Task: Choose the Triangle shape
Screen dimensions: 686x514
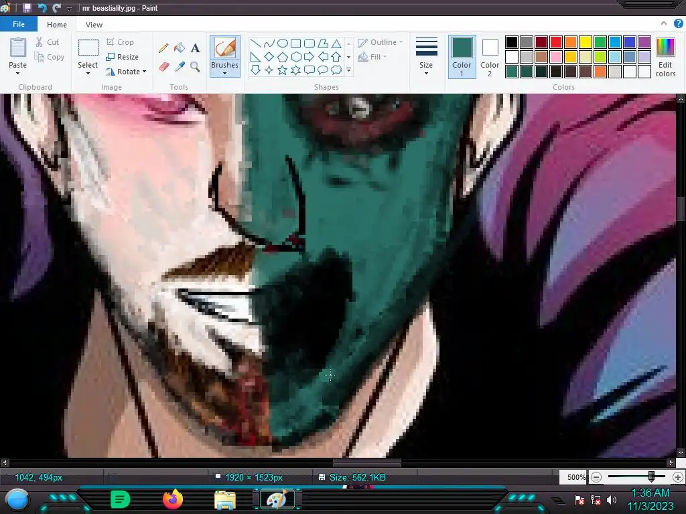Action: pyautogui.click(x=336, y=44)
